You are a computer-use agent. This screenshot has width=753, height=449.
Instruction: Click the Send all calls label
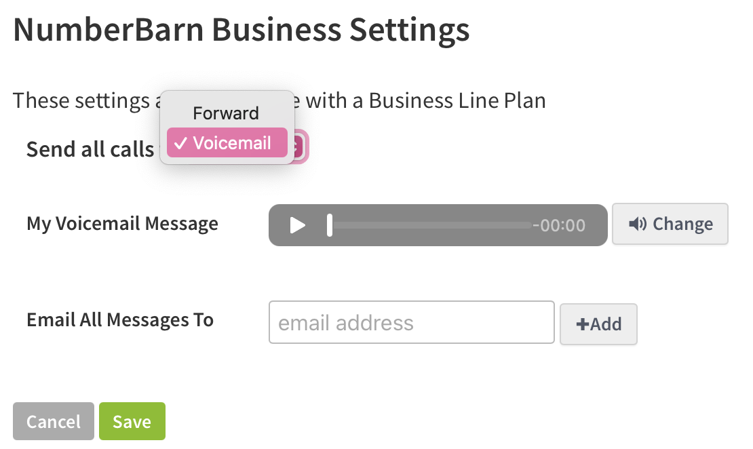tap(90, 149)
